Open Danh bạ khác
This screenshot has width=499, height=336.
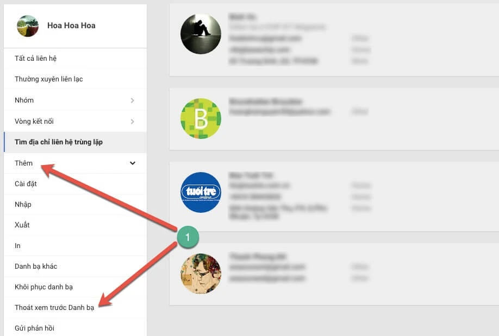75,267
